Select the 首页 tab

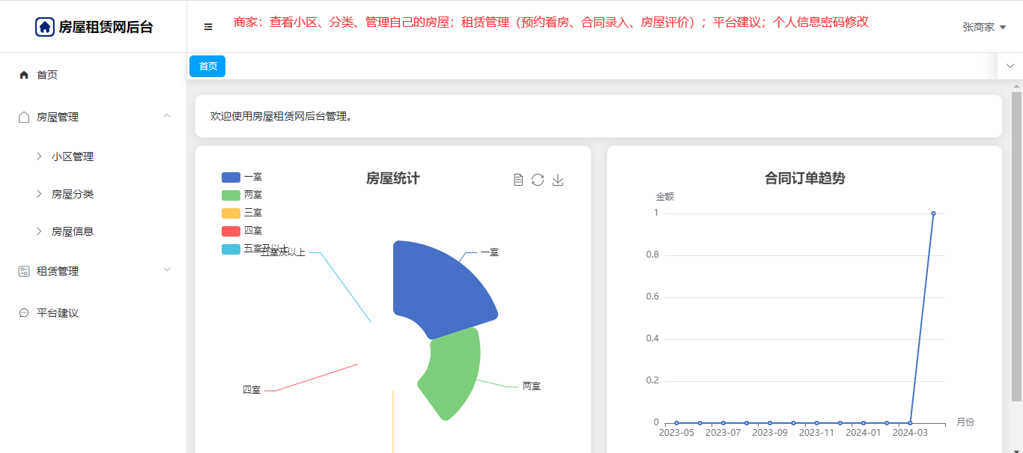(207, 67)
